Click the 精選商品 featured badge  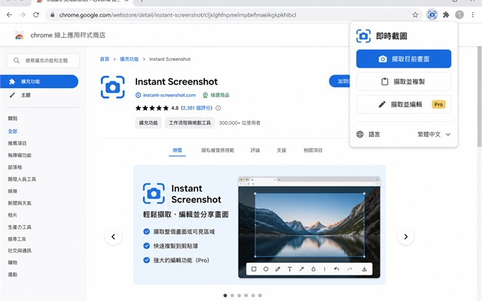pos(216,96)
